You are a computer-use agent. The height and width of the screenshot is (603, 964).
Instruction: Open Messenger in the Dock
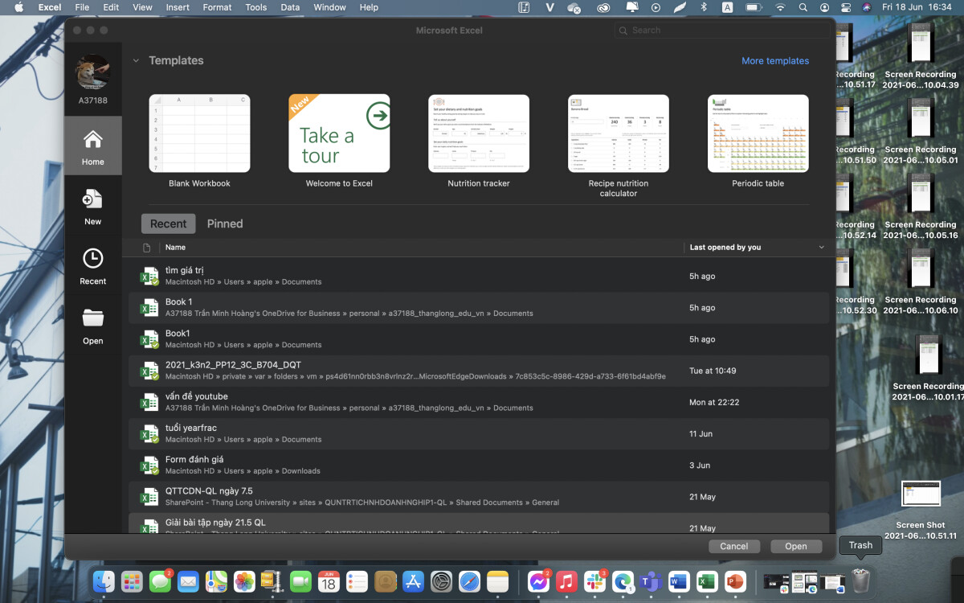tap(538, 581)
